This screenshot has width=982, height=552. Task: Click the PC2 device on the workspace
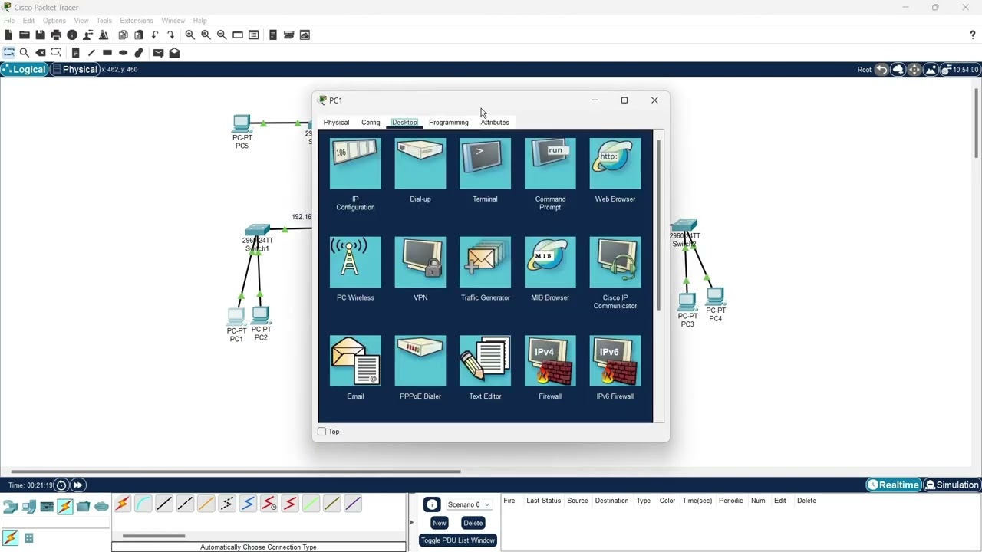[x=260, y=314]
